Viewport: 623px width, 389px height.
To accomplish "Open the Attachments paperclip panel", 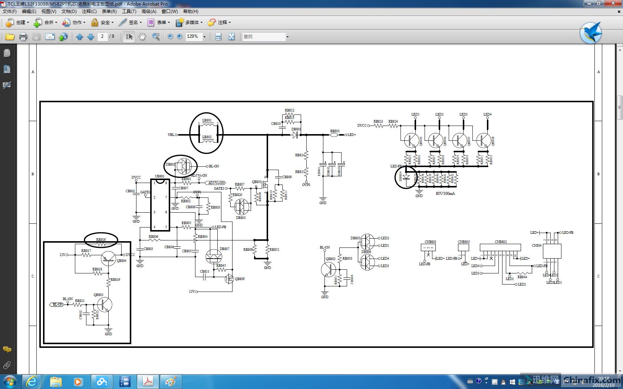I will 7,366.
